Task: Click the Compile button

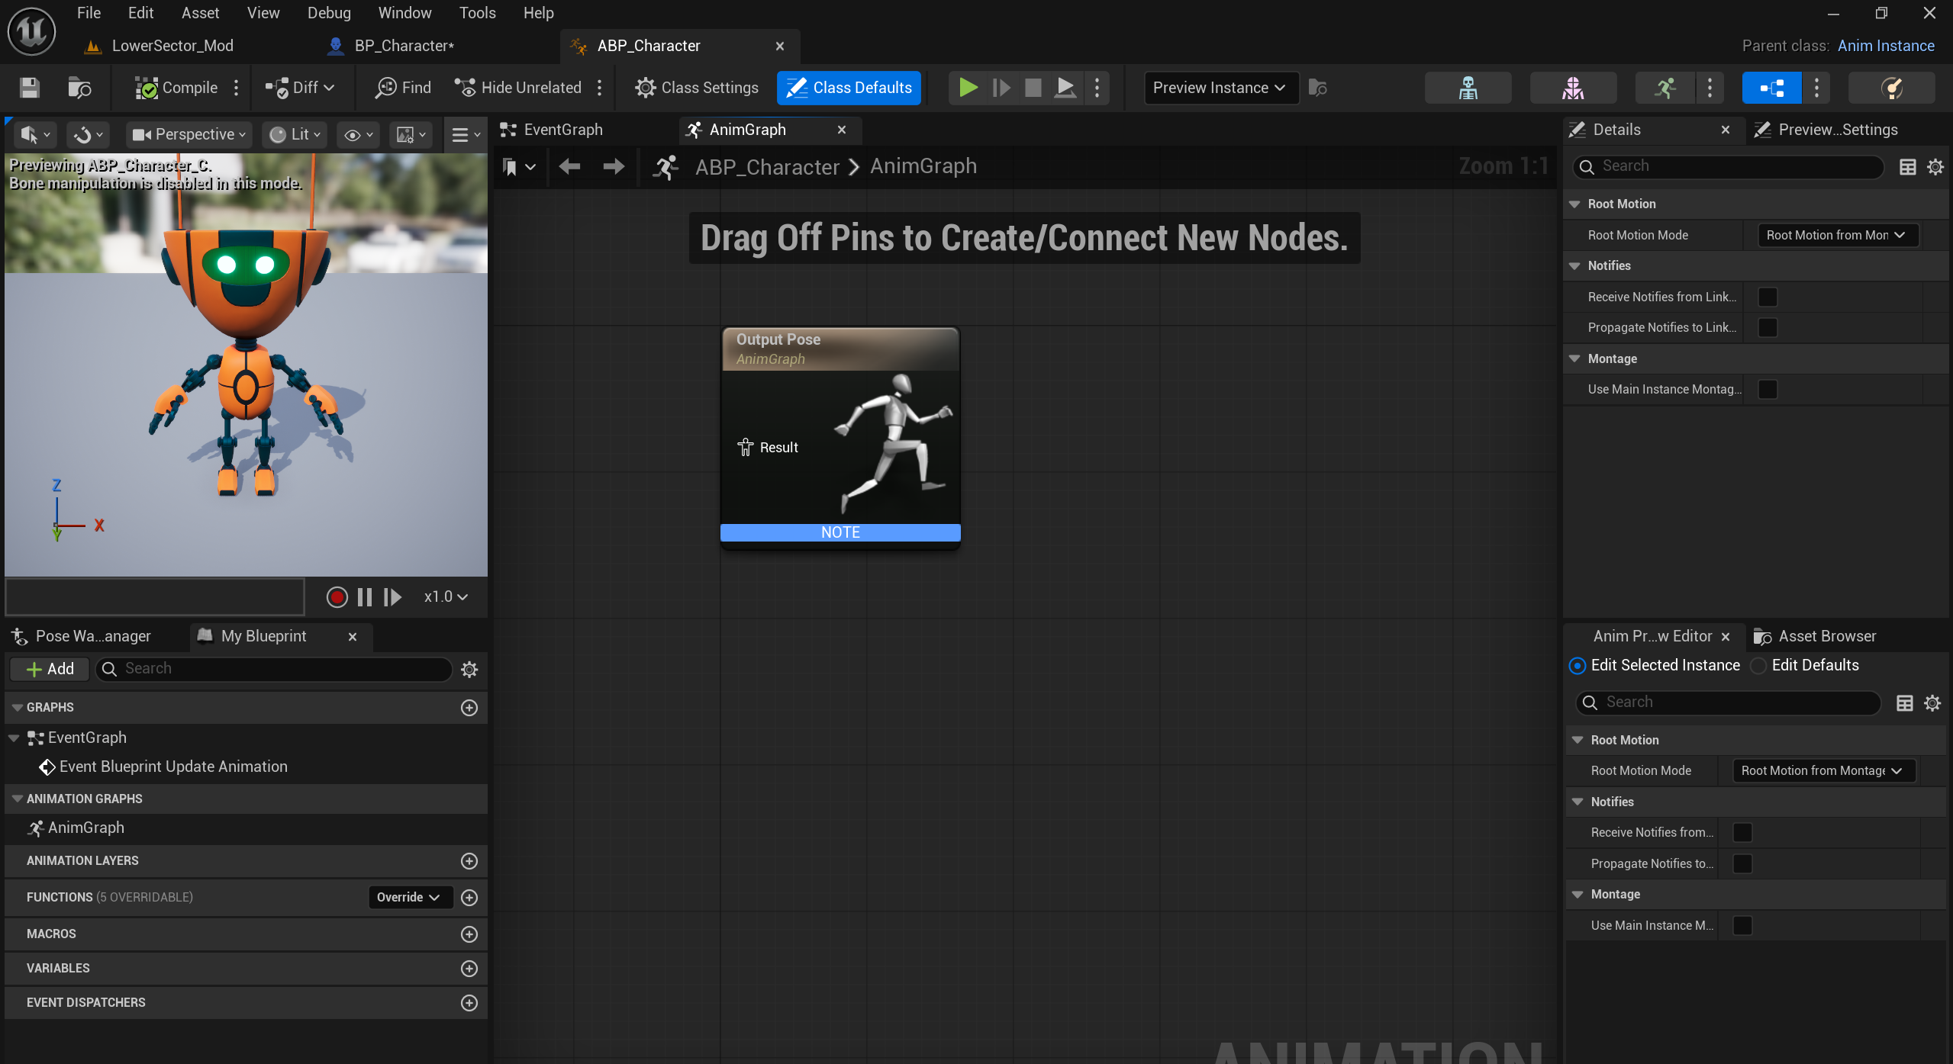Action: point(177,88)
